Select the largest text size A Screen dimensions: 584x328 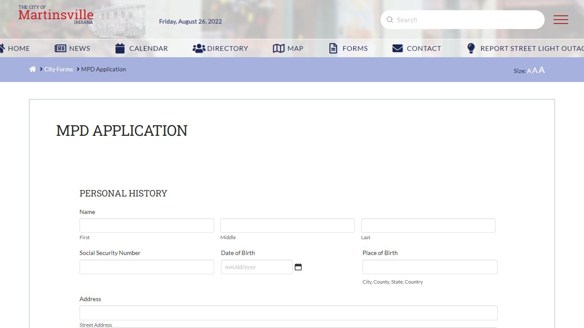pos(542,70)
